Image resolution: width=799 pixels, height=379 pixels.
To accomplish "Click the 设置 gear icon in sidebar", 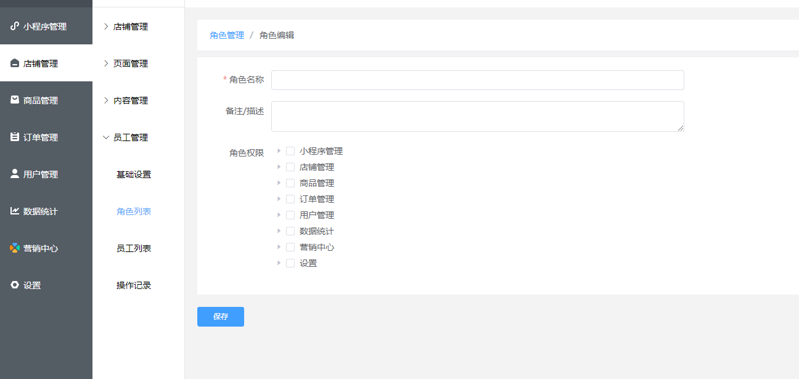I will [x=15, y=285].
